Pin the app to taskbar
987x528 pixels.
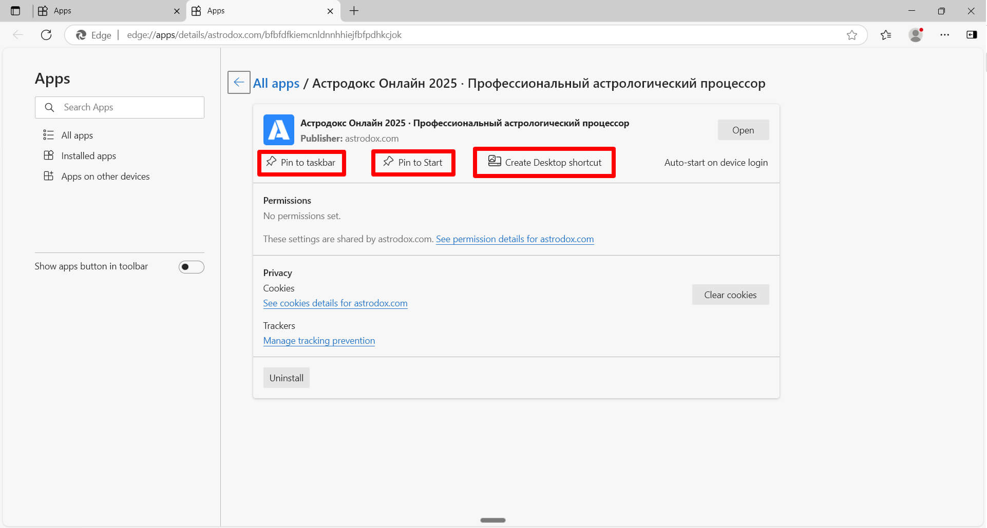(301, 163)
